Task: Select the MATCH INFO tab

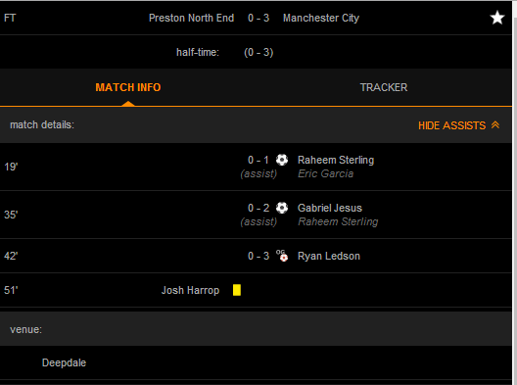Action: (128, 87)
